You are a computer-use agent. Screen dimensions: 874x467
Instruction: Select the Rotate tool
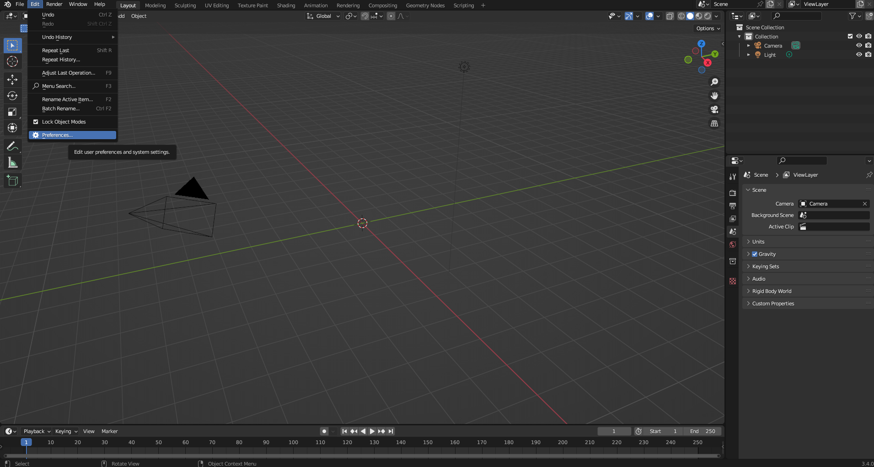click(x=12, y=96)
